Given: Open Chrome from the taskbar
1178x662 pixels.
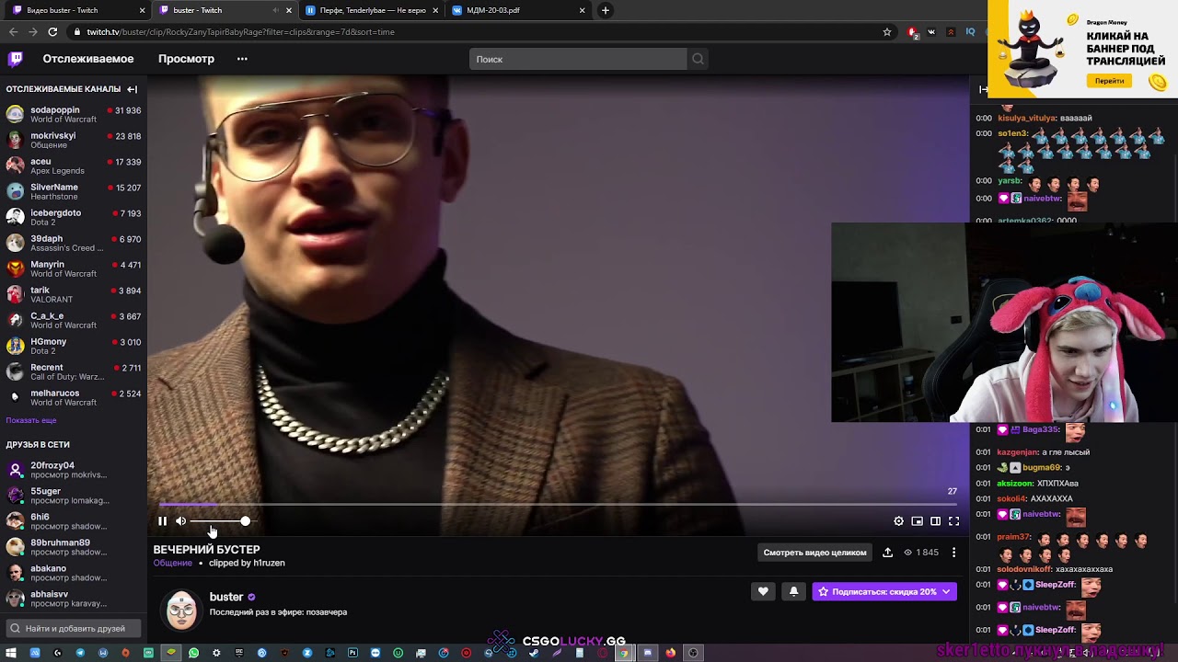Looking at the screenshot, I should coord(622,653).
